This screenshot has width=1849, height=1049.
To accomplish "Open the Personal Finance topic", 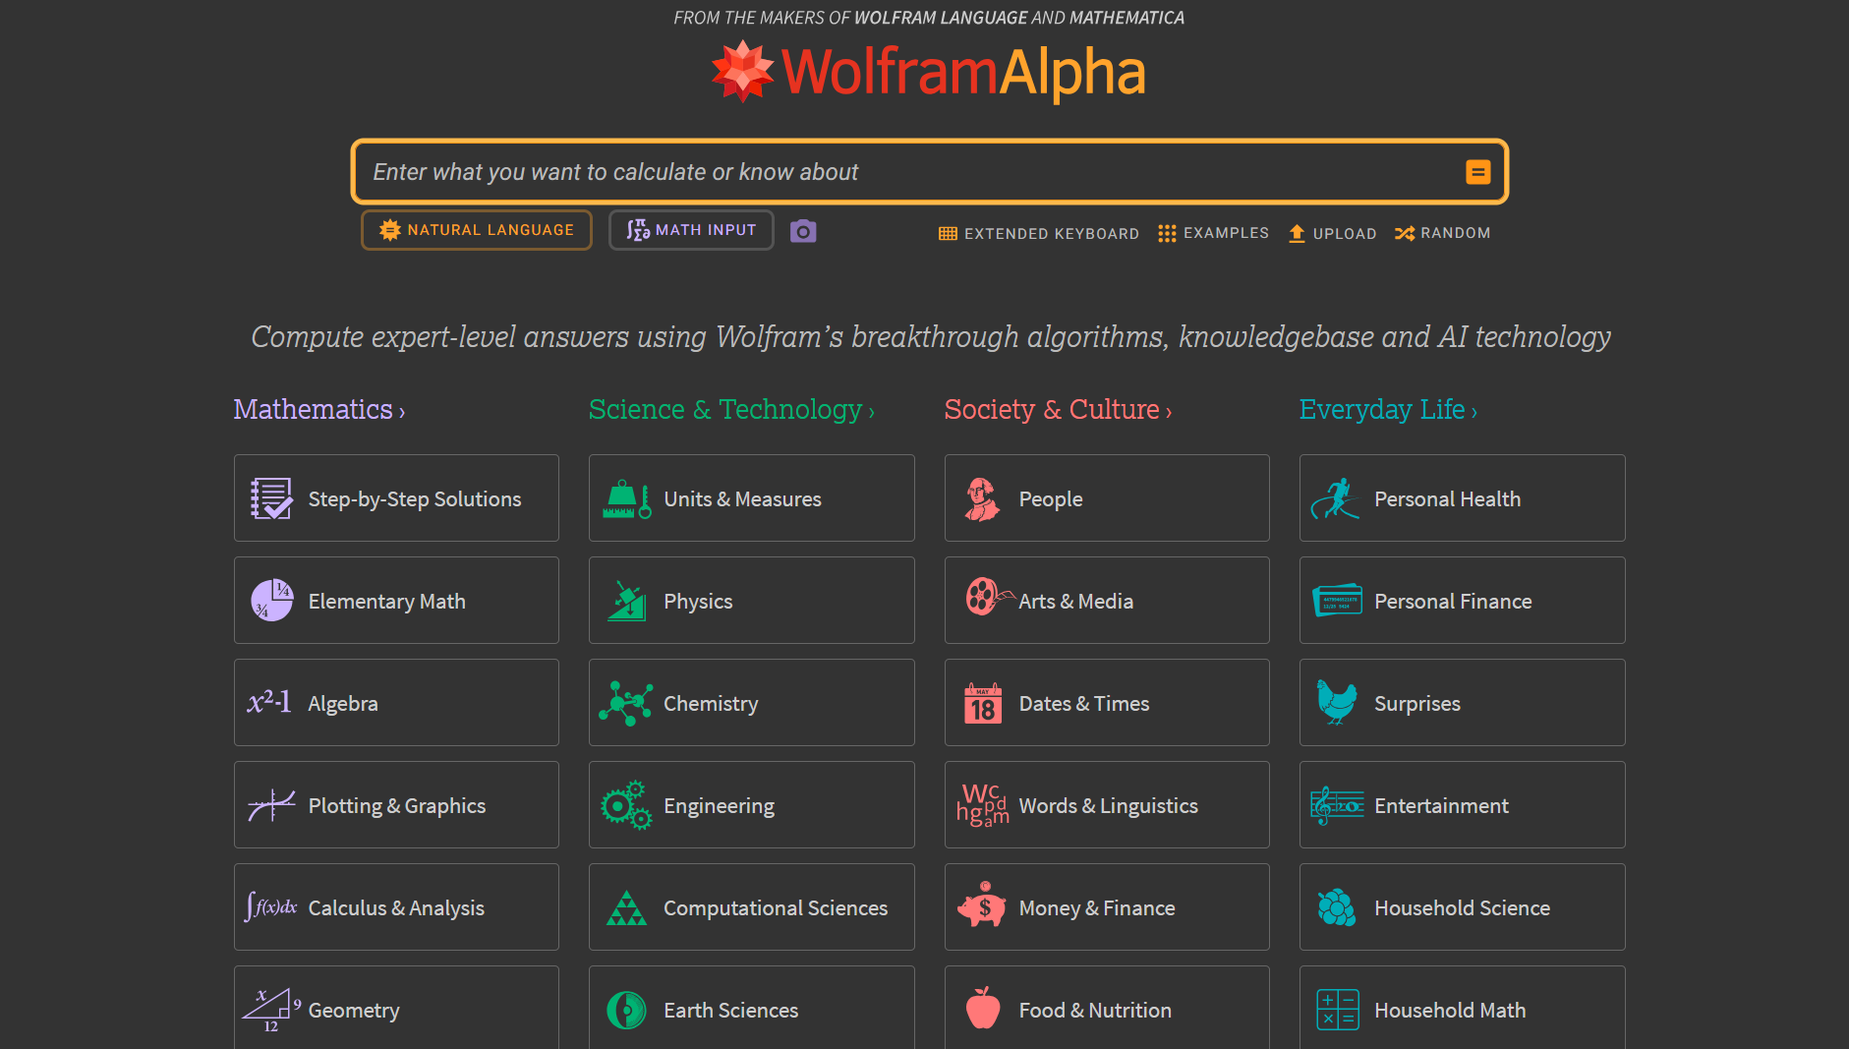I will coord(1463,601).
